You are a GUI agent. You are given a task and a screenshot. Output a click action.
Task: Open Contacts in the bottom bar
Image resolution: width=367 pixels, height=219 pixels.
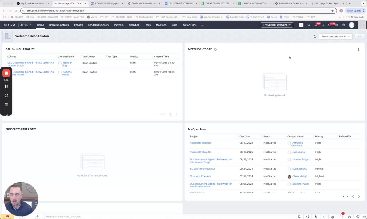(37, 217)
